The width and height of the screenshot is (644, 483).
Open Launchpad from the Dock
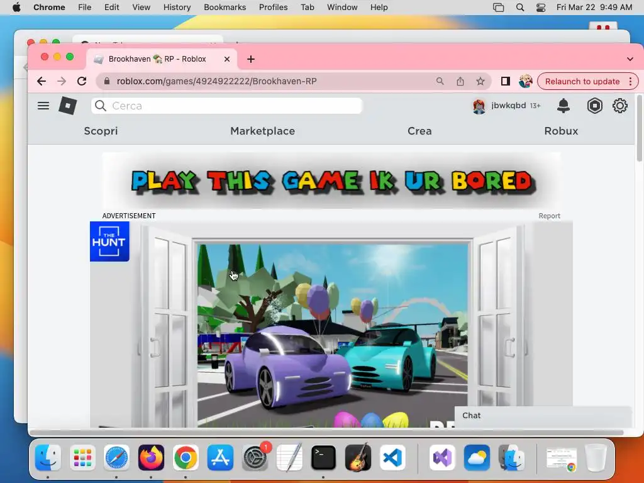(x=82, y=458)
